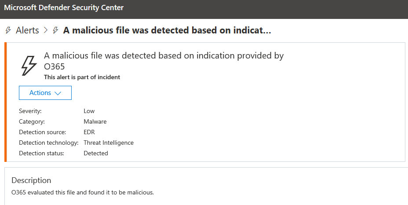408x205 pixels.
Task: Click the lightning icon before the breadcrumb alert title
Action: (55, 30)
